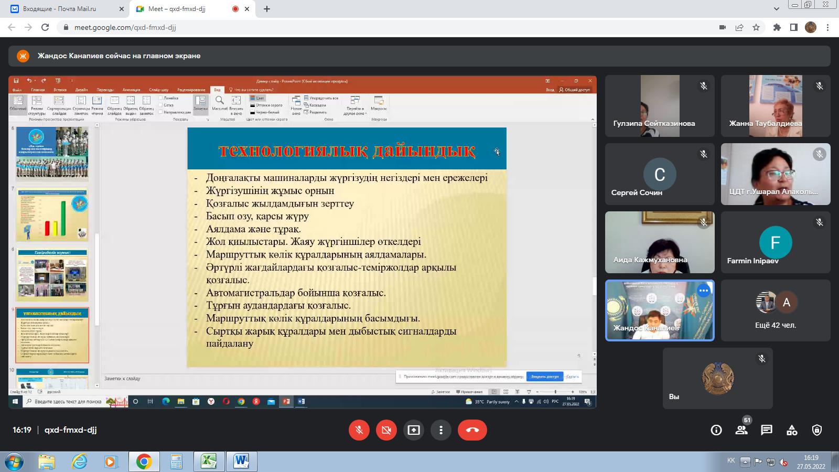Tick the Линейка checkbox in the shared PowerPoint ribbon
The image size is (839, 472).
(160, 98)
